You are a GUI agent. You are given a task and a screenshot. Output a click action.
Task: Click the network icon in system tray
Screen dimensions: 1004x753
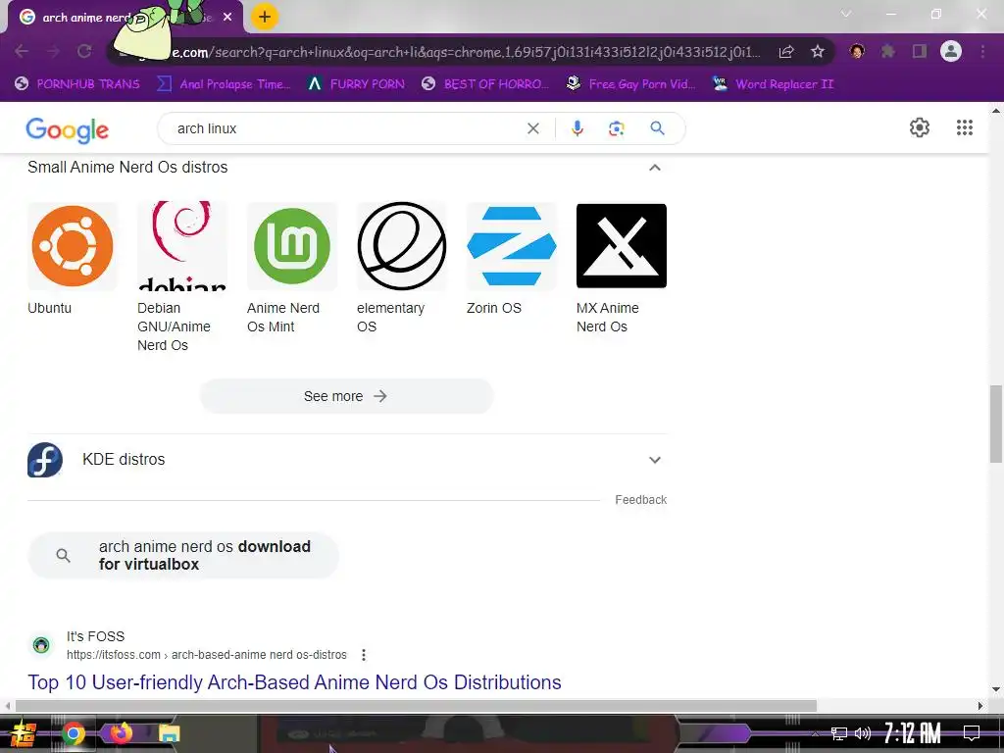(x=839, y=733)
